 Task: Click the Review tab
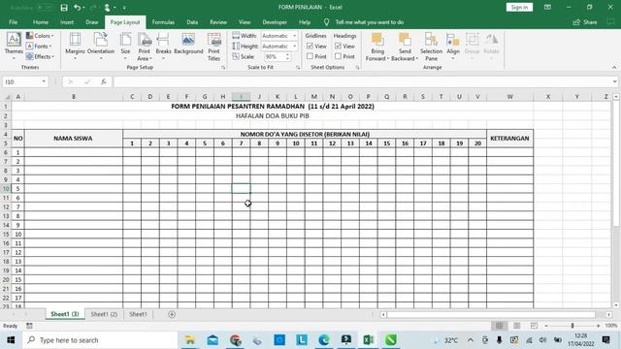[x=218, y=22]
